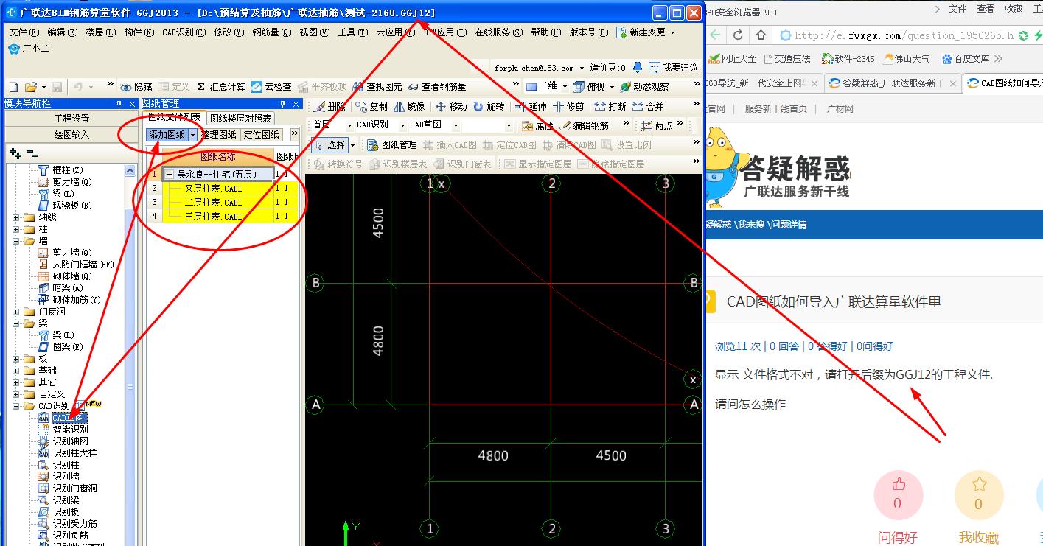This screenshot has height=546, width=1043.
Task: Activate the 选择 select mode button
Action: [x=329, y=144]
